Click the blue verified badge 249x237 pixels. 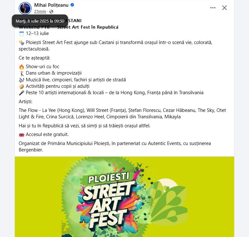pyautogui.click(x=73, y=5)
